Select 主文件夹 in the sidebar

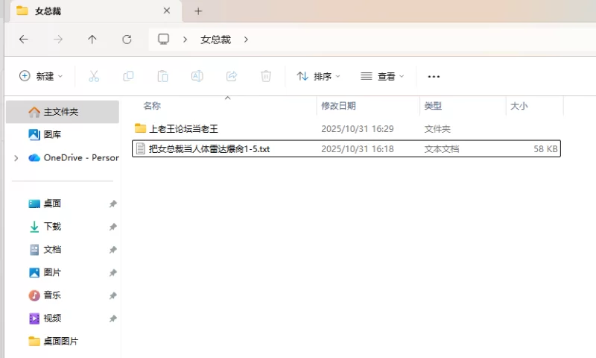pos(63,112)
